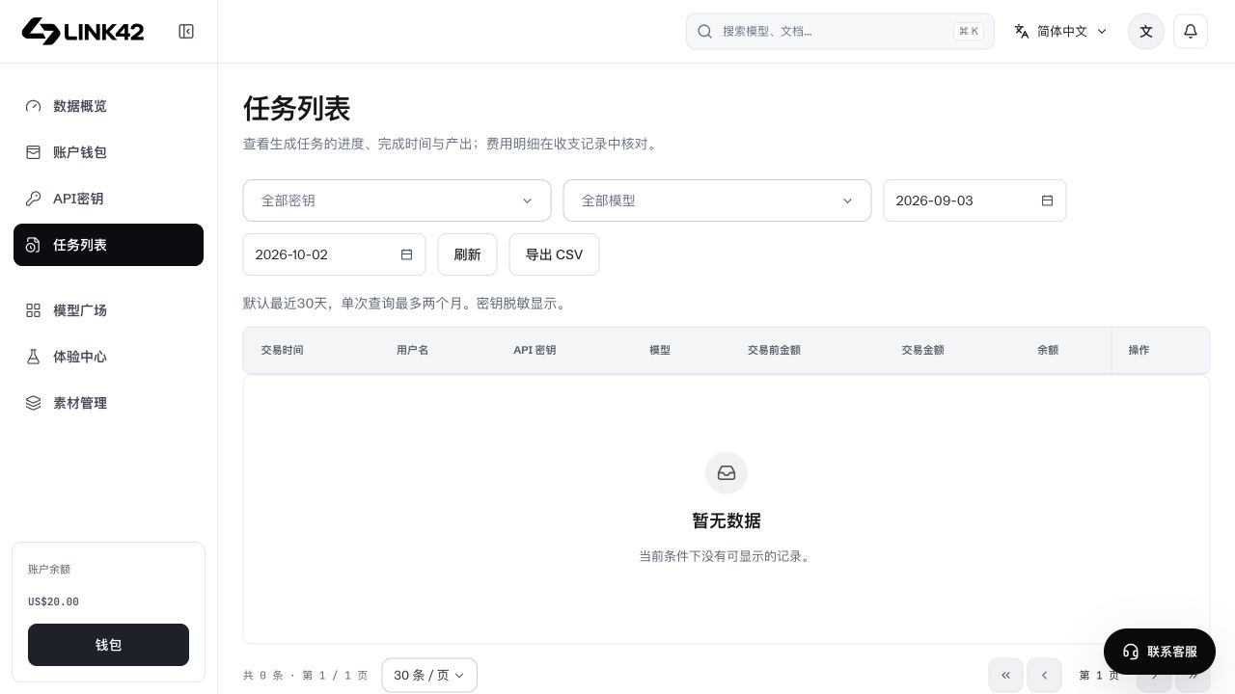The height and width of the screenshot is (694, 1235).
Task: Click the LINK42 logo
Action: click(x=83, y=31)
